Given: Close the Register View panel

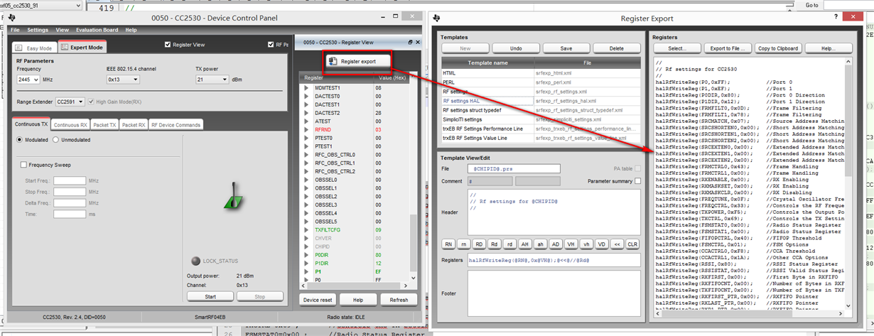Looking at the screenshot, I should (419, 43).
